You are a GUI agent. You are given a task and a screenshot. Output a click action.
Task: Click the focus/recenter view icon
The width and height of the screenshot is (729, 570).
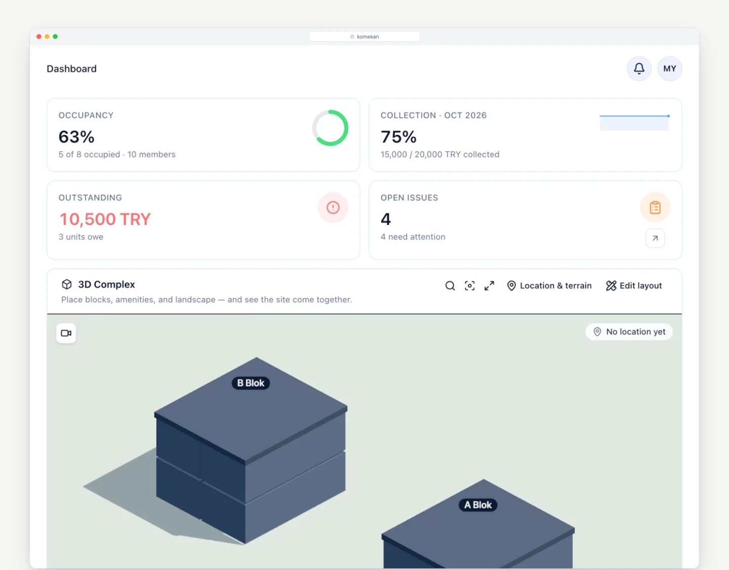[x=470, y=286]
